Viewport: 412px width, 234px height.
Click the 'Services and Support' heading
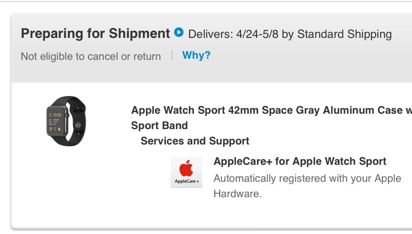click(194, 141)
